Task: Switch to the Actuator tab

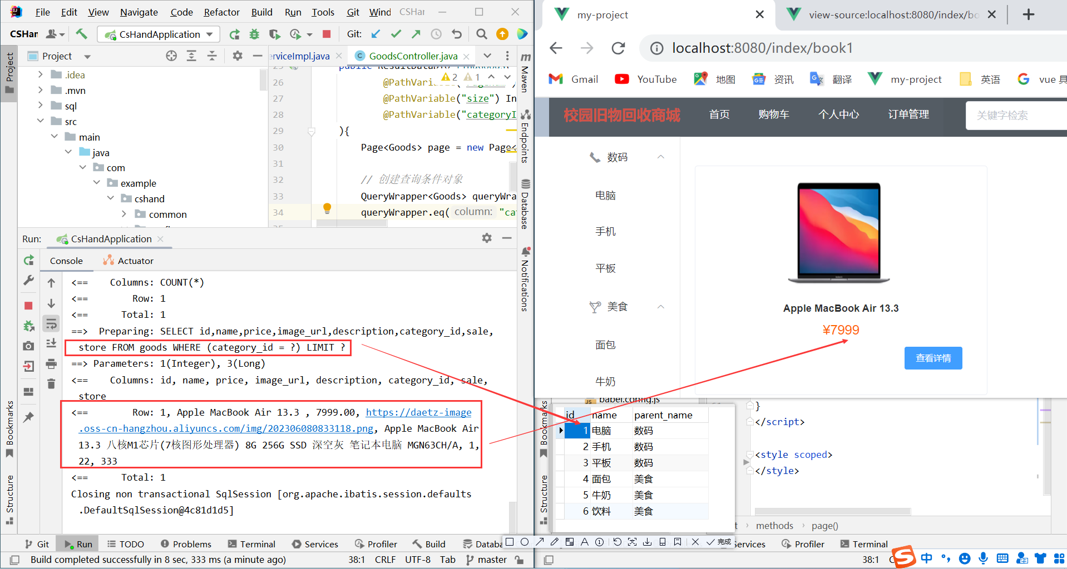Action: (x=129, y=261)
